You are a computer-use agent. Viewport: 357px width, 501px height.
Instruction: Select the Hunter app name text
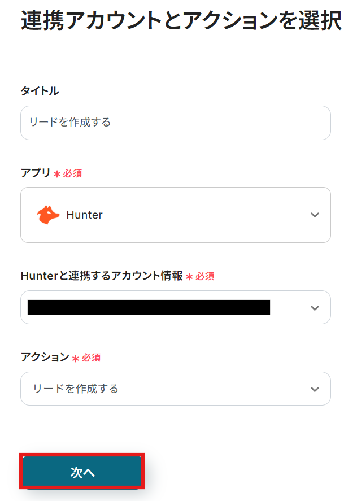[84, 215]
